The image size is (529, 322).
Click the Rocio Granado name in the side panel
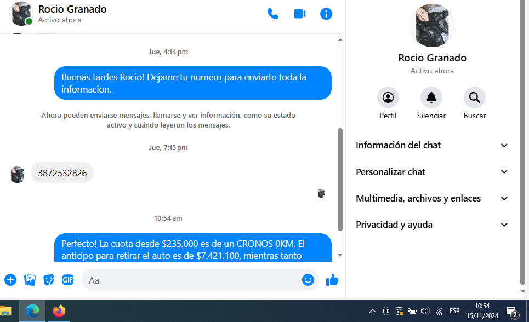point(432,58)
